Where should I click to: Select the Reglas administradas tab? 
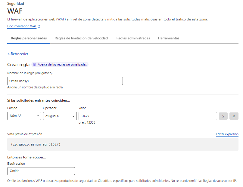pyautogui.click(x=133, y=38)
